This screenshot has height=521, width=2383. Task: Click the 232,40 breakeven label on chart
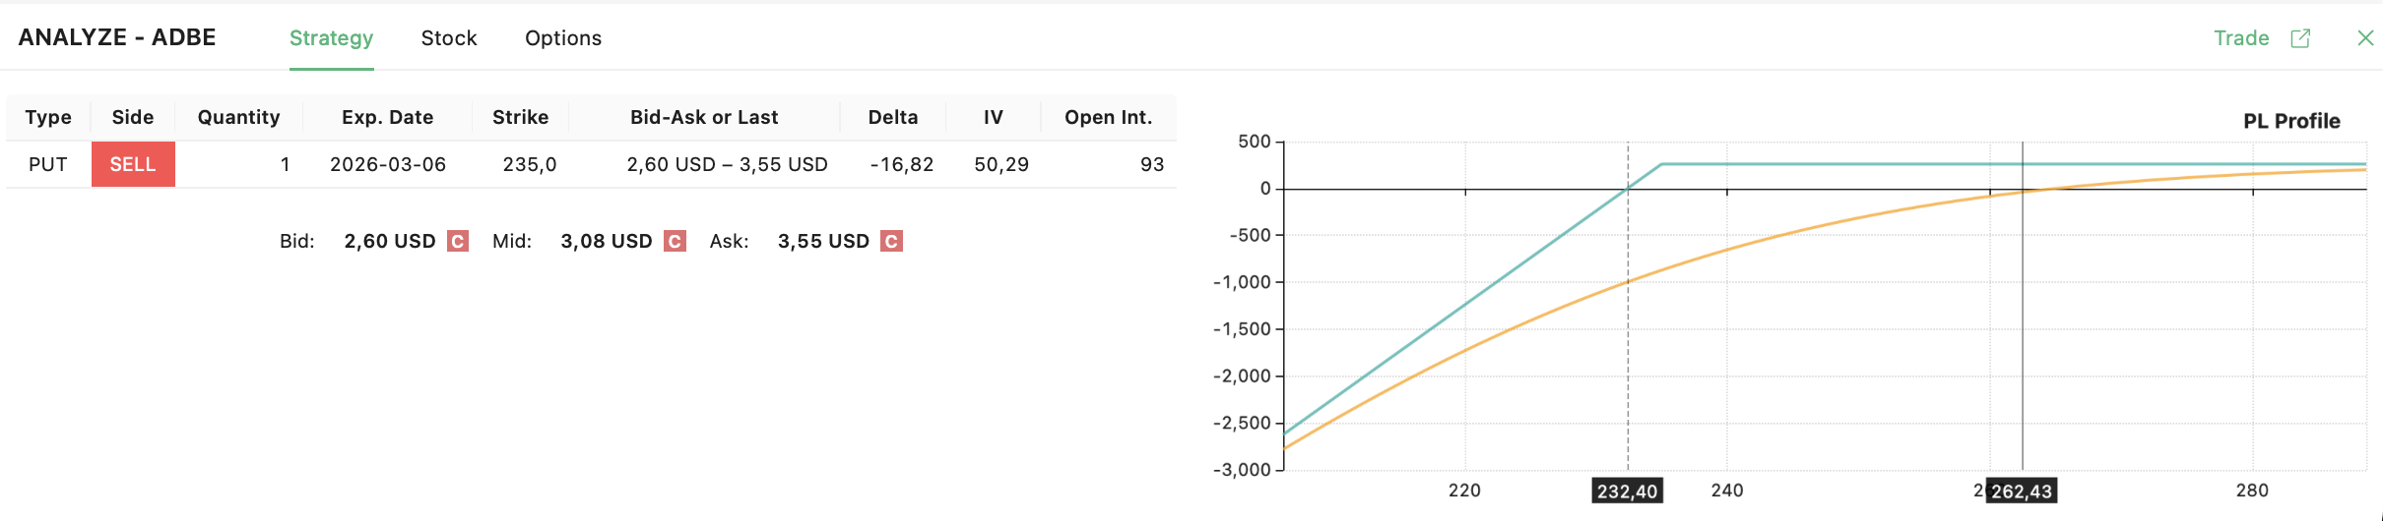pos(1627,492)
